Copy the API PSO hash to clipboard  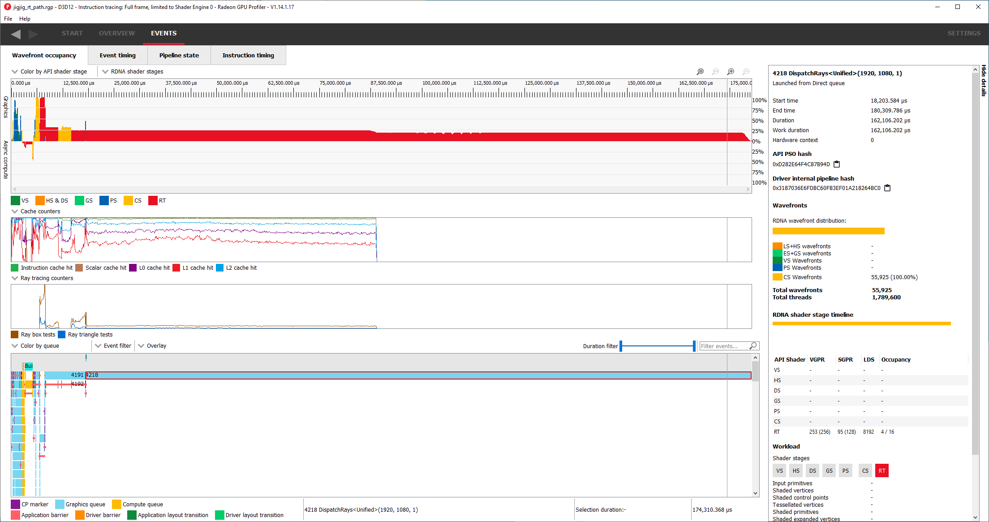point(836,164)
